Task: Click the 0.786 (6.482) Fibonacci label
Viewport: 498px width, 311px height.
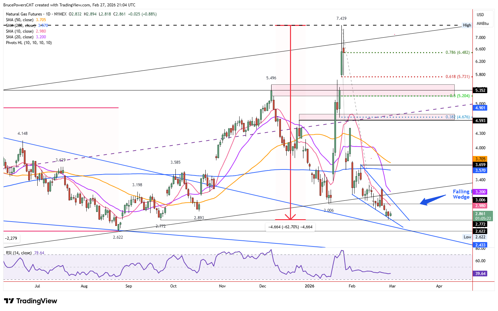Action: [x=457, y=52]
